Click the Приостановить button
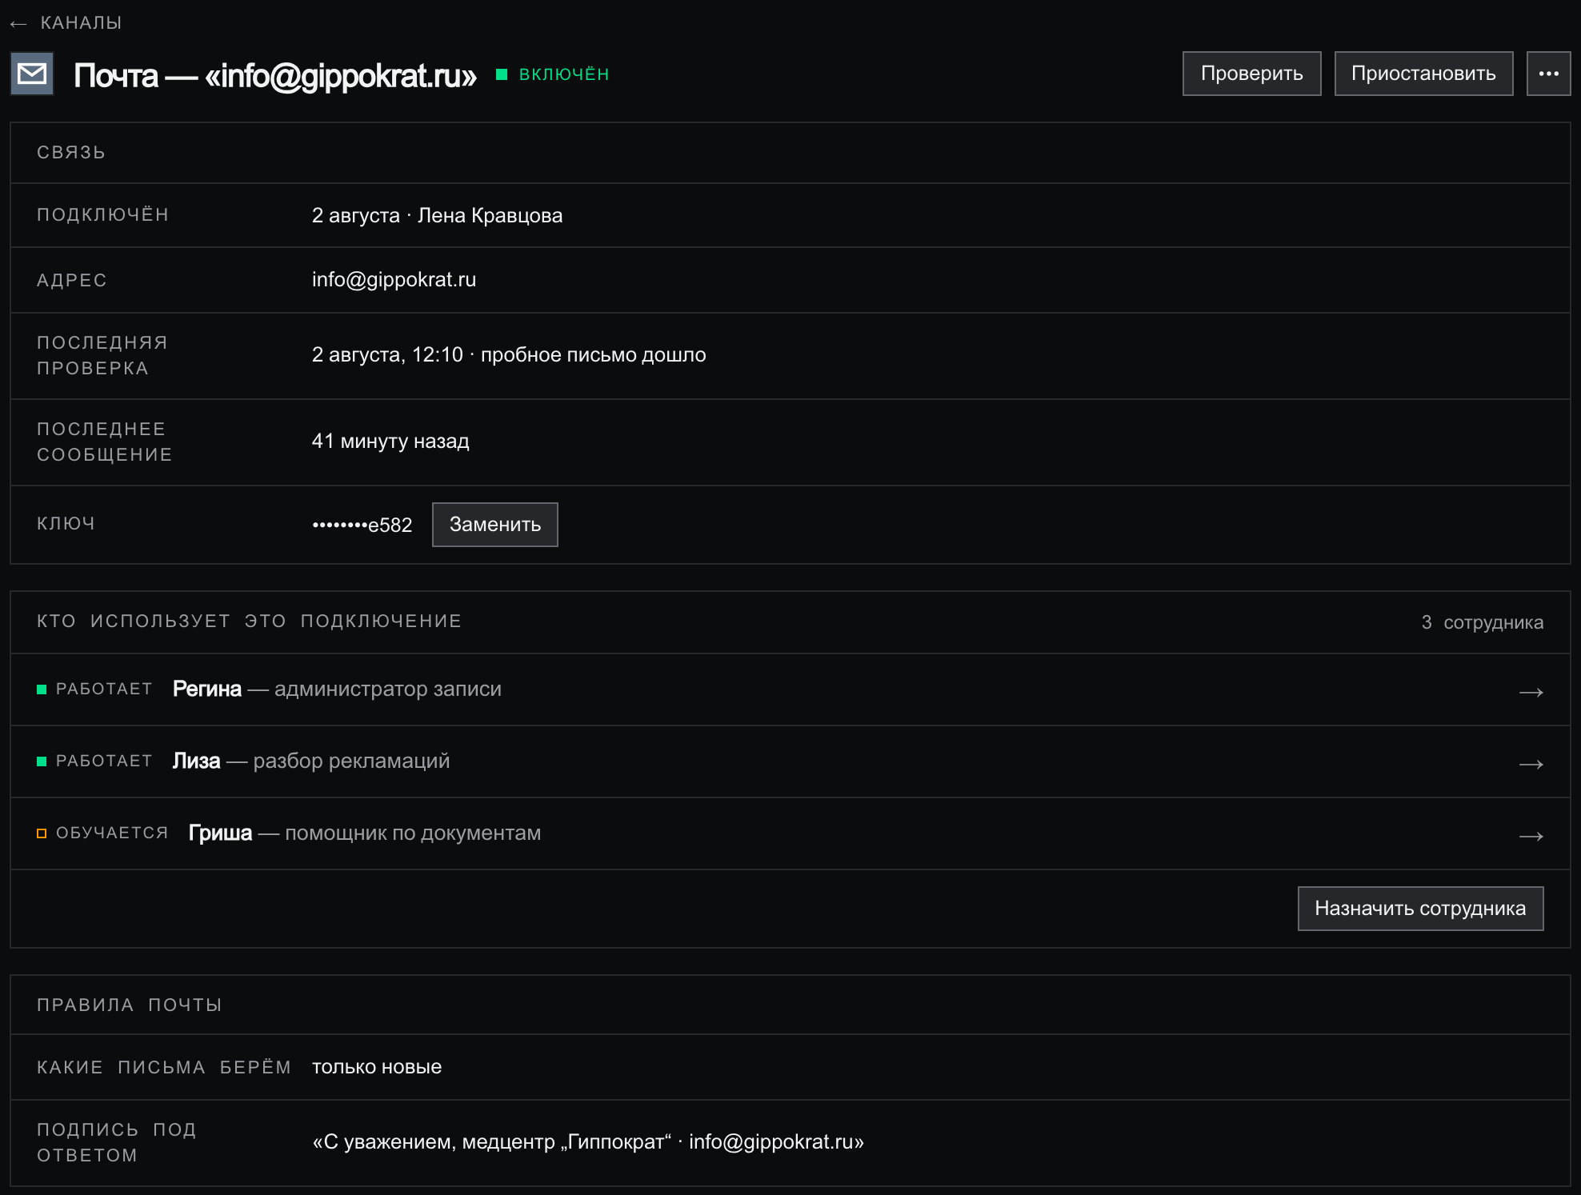1581x1195 pixels. (x=1423, y=74)
